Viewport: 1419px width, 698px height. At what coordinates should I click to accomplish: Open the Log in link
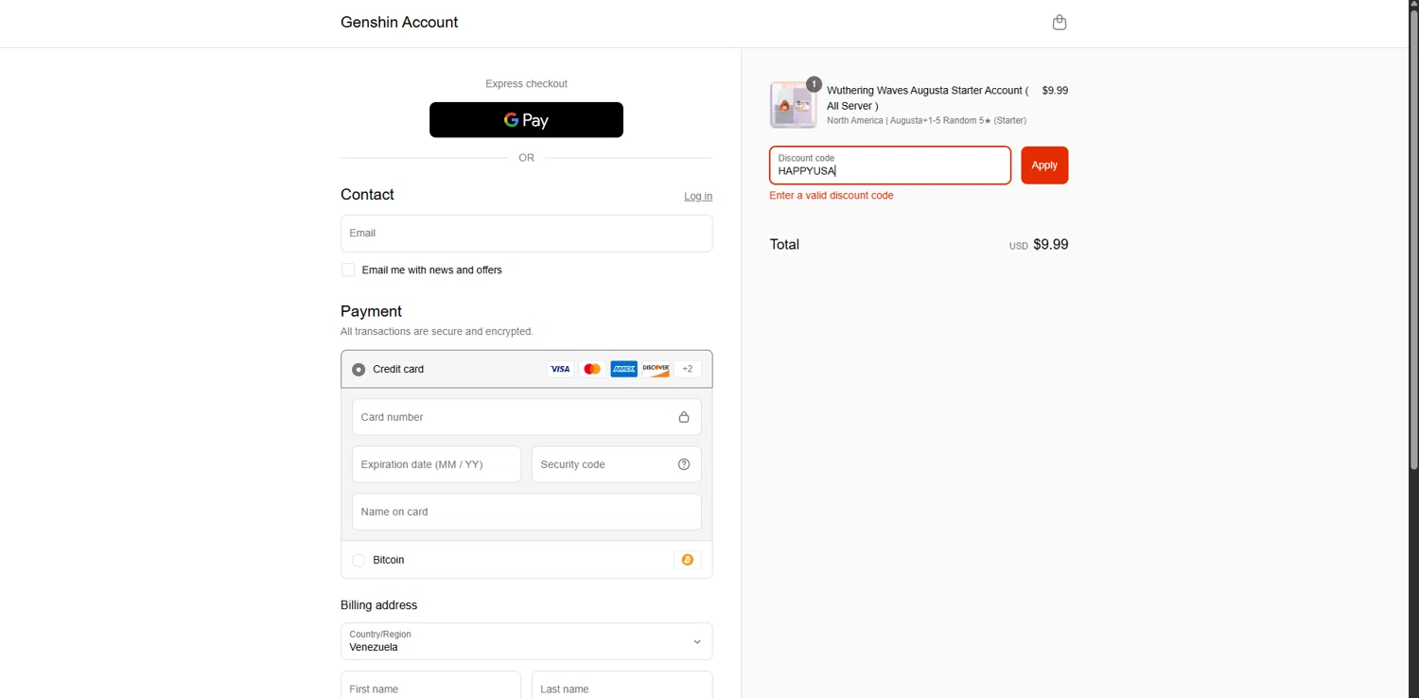tap(698, 196)
